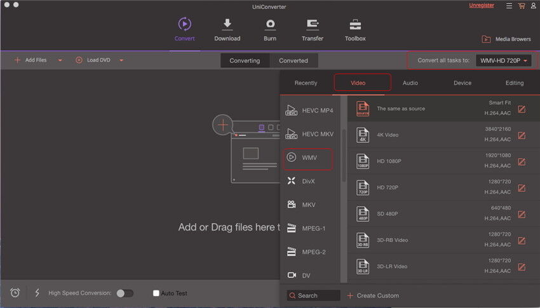Screen dimensions: 540x308
Task: Select HEVC MKV format
Action: [x=309, y=134]
